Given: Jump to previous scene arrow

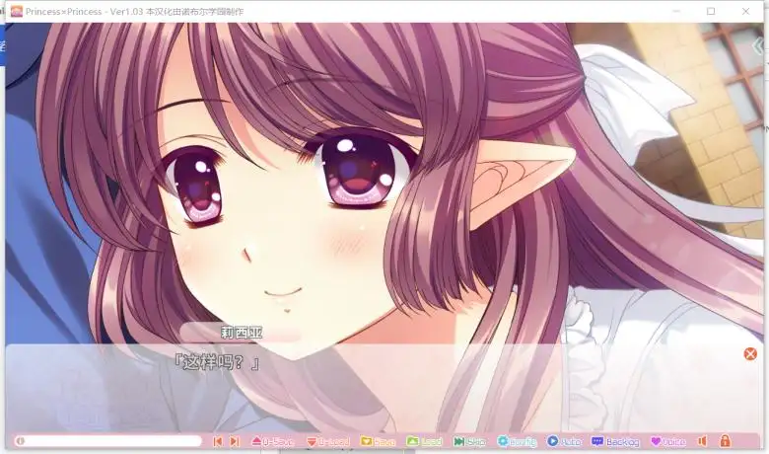Looking at the screenshot, I should (x=217, y=441).
